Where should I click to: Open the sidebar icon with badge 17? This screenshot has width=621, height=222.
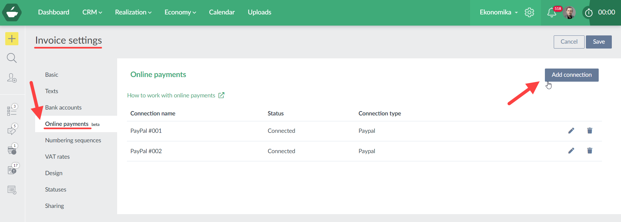pos(12,170)
